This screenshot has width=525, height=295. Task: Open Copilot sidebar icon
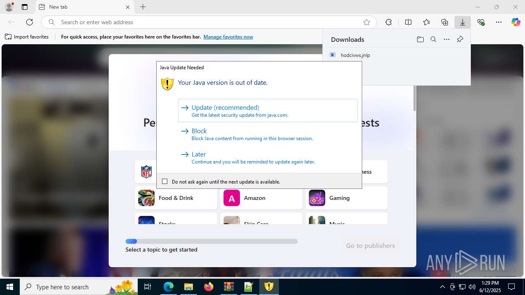tap(516, 22)
